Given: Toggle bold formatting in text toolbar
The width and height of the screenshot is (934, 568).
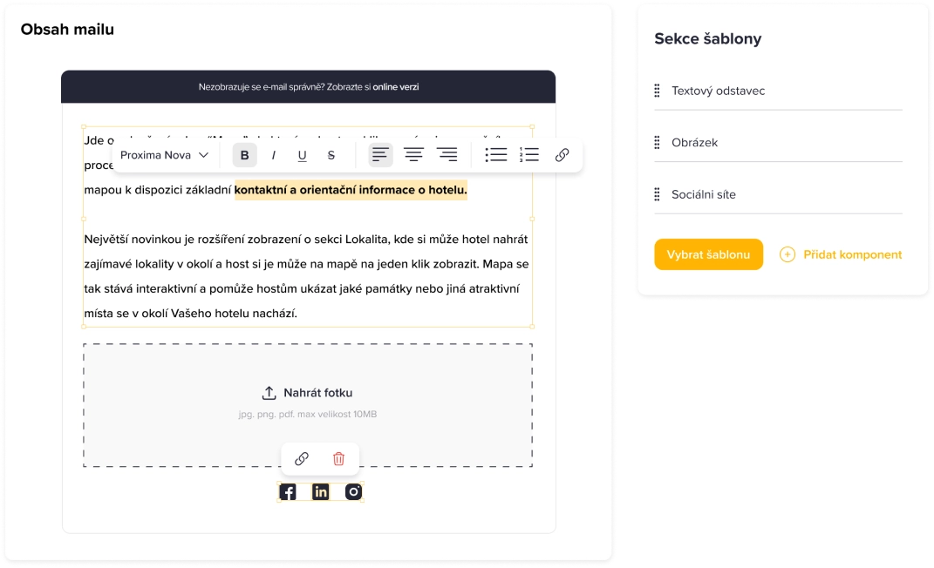Looking at the screenshot, I should click(244, 155).
